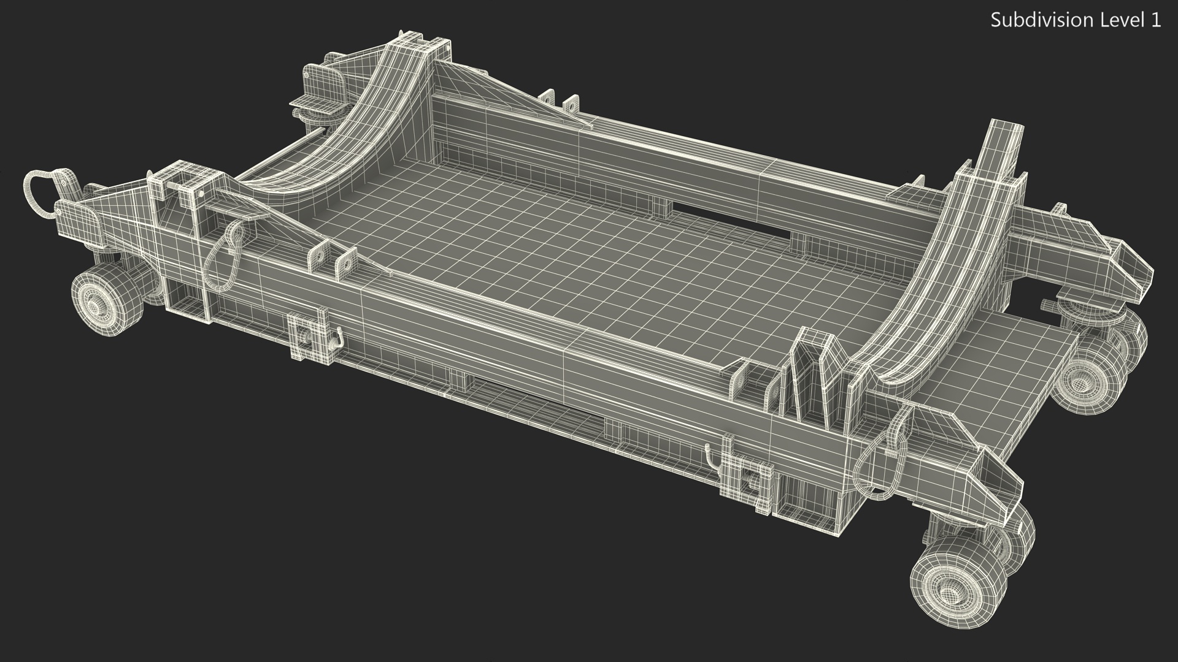
Task: Click the 'Subdivision Level 1' label
Action: point(1076,20)
